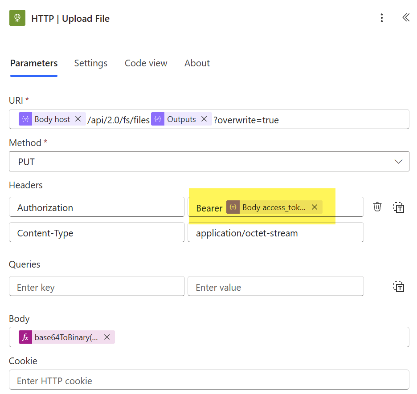417x394 pixels.
Task: Click the Outputs token label
Action: (x=181, y=119)
